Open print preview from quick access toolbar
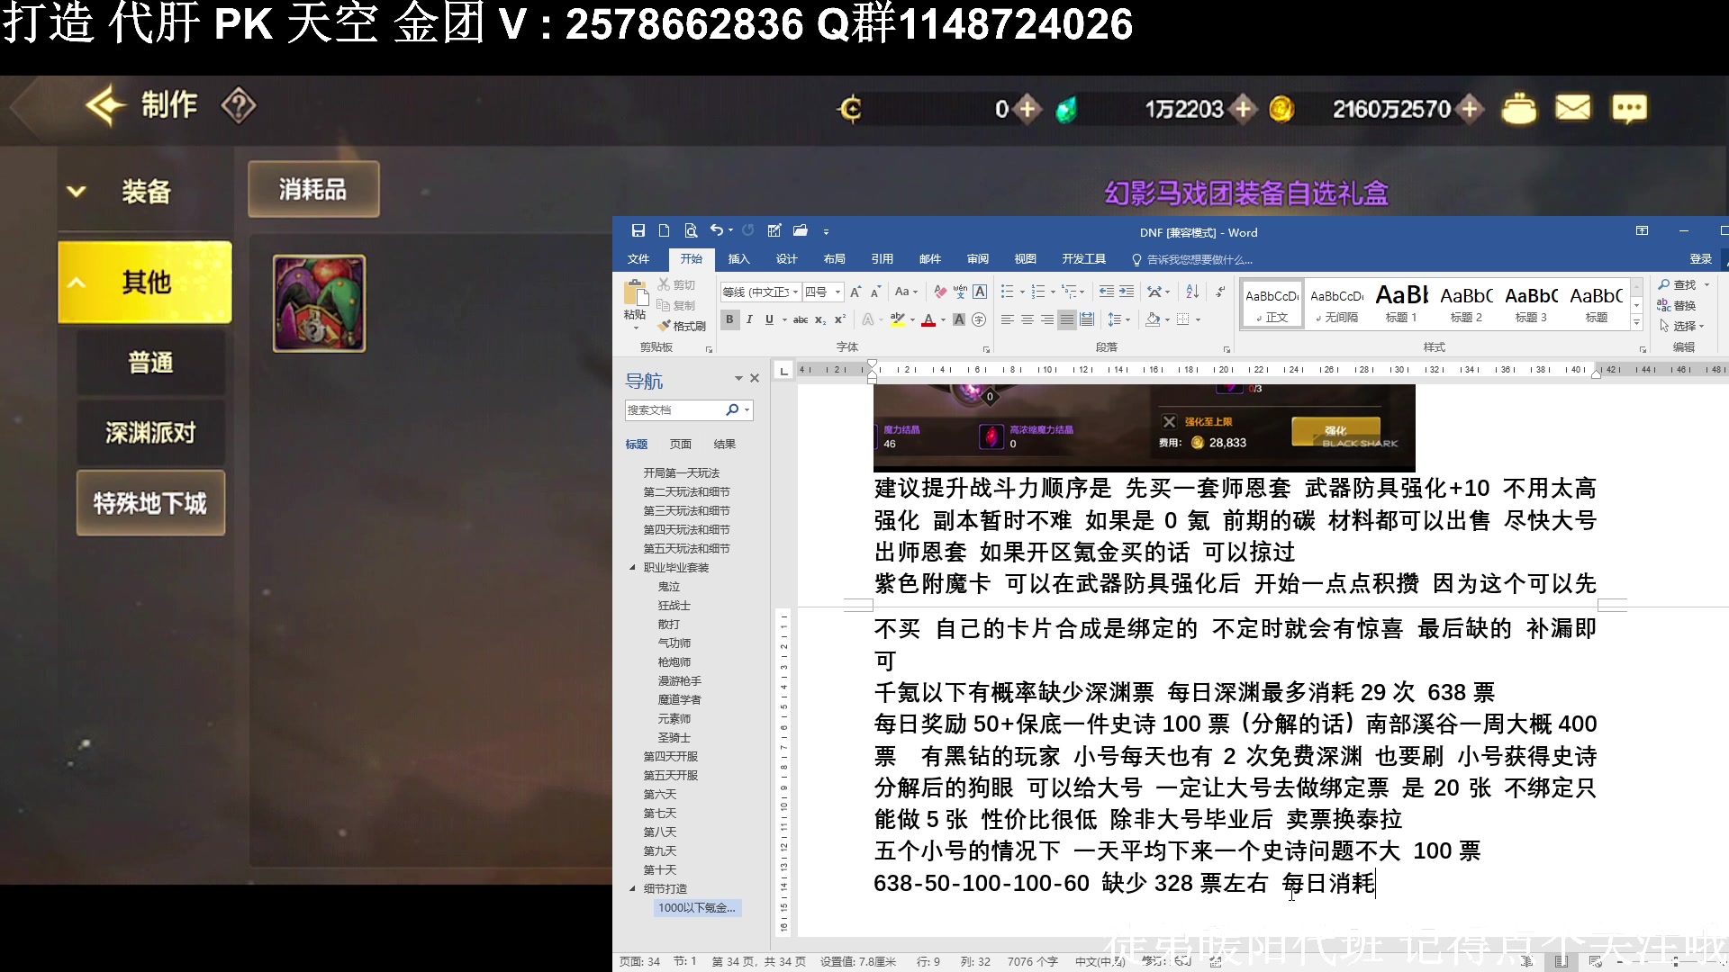The height and width of the screenshot is (972, 1729). 691,231
